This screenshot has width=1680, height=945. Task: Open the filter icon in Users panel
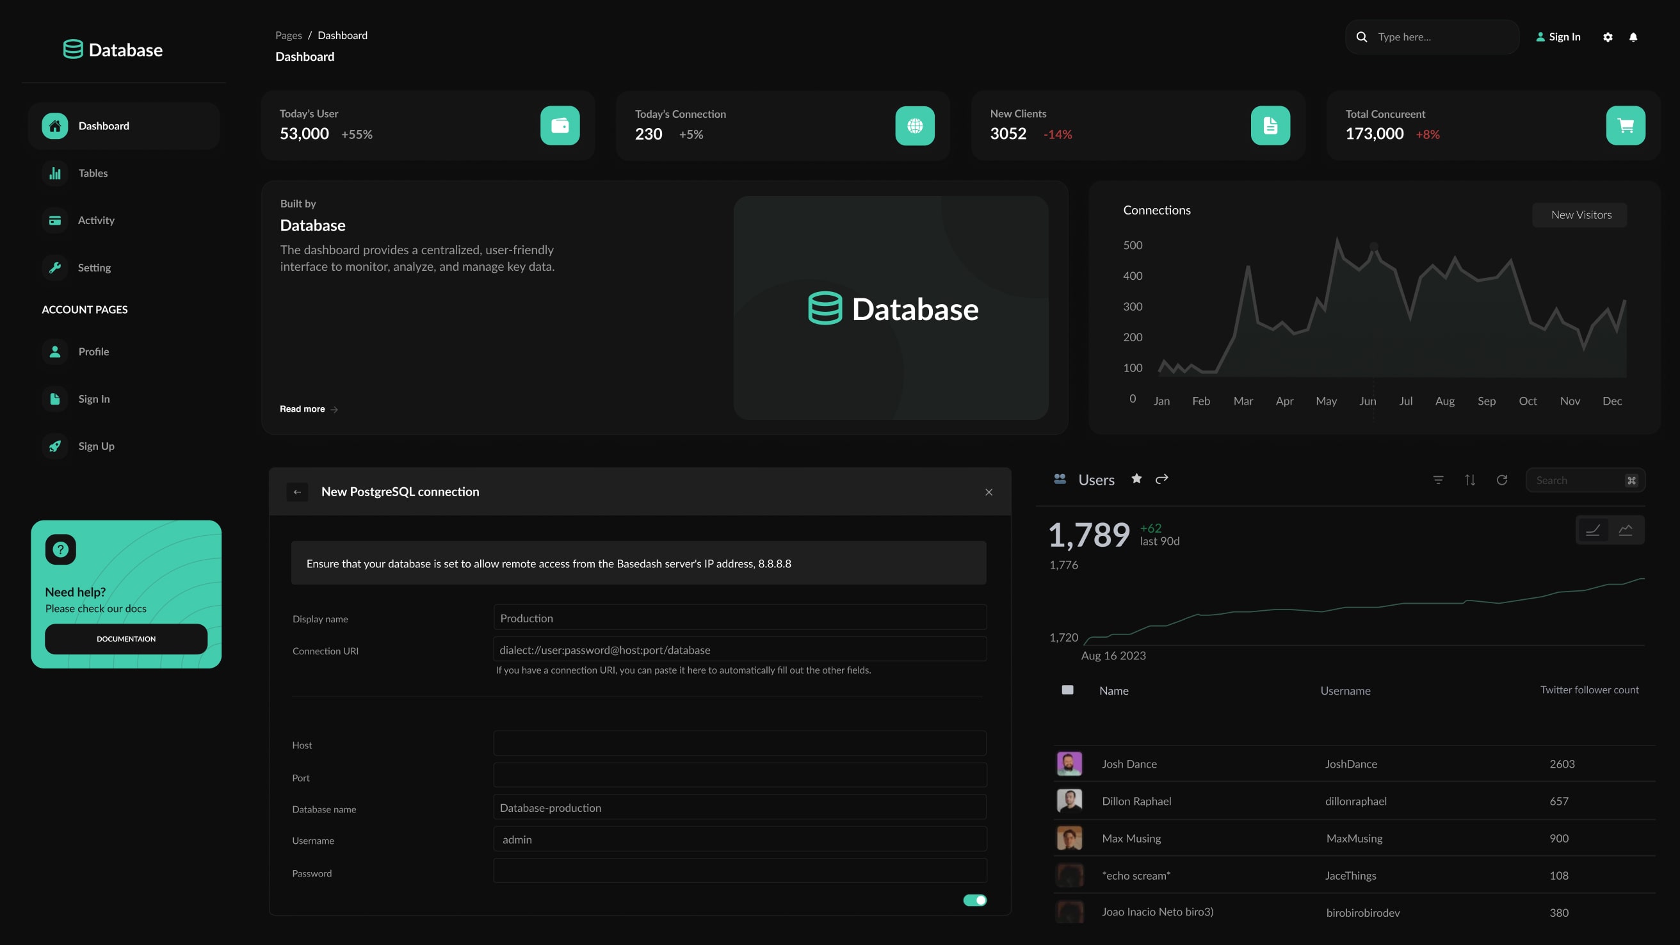pos(1438,480)
